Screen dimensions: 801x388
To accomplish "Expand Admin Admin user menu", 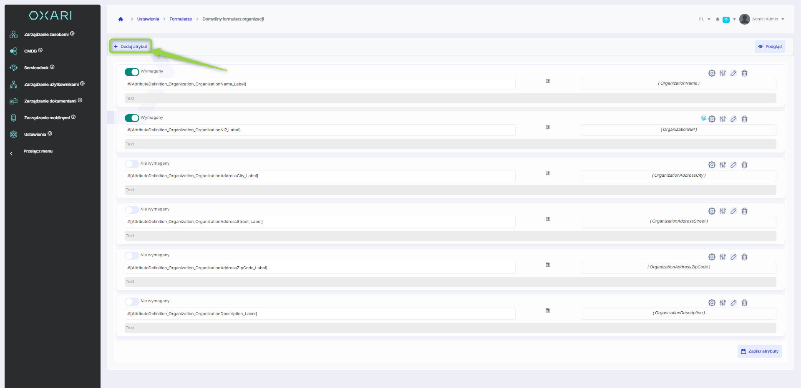I will 768,19.
